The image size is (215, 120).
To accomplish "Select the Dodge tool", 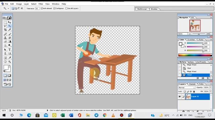I will coord(9,45).
